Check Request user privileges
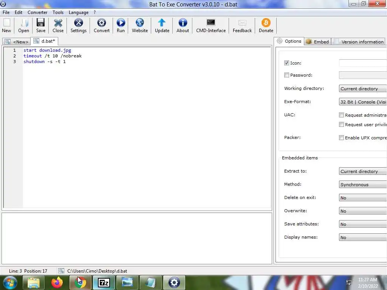Screen dimensions: 387x290 [x=341, y=125]
